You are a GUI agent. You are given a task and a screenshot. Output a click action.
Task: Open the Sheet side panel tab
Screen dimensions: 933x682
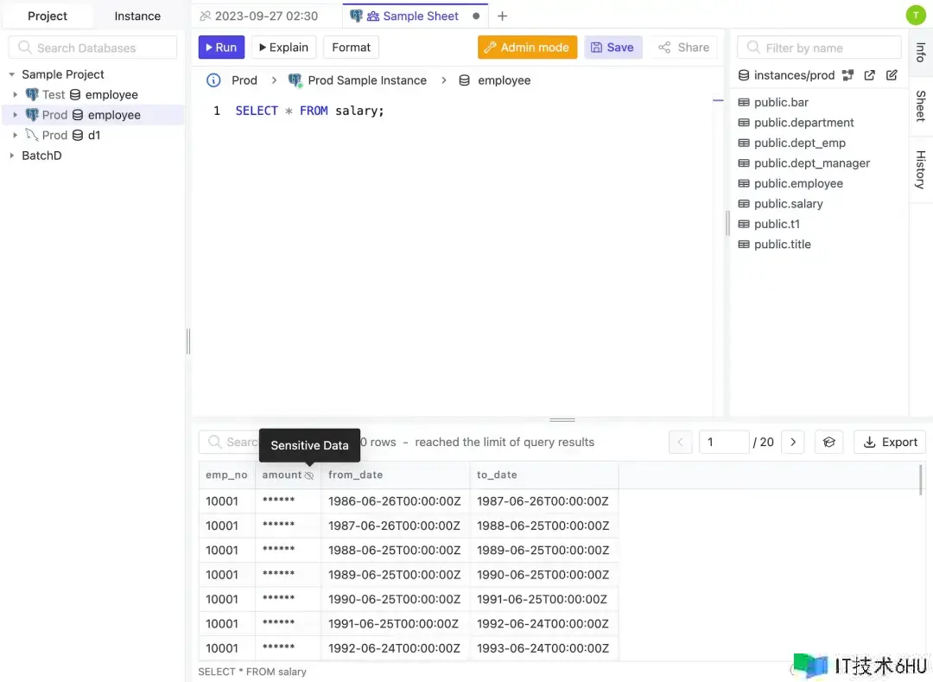point(921,106)
